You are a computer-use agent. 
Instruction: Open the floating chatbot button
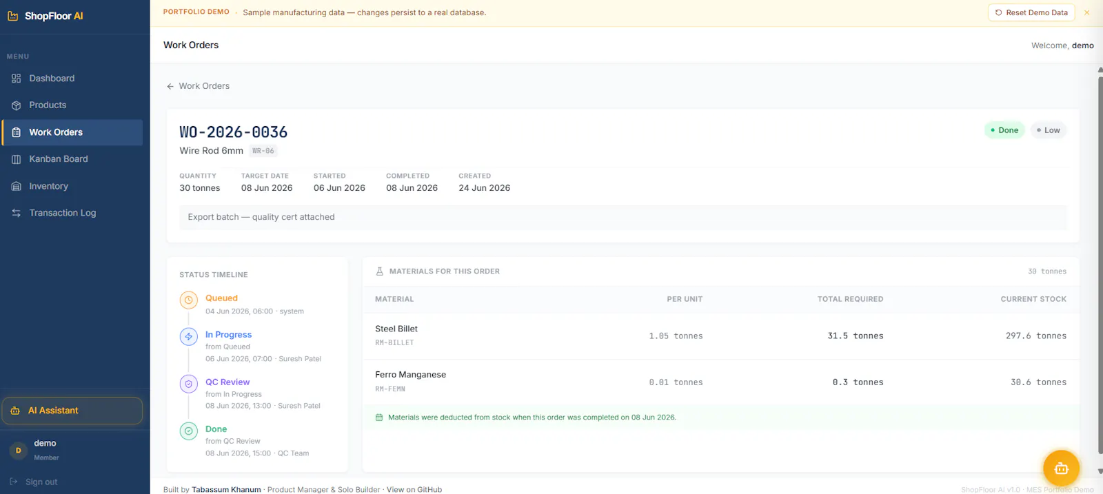[1061, 469]
